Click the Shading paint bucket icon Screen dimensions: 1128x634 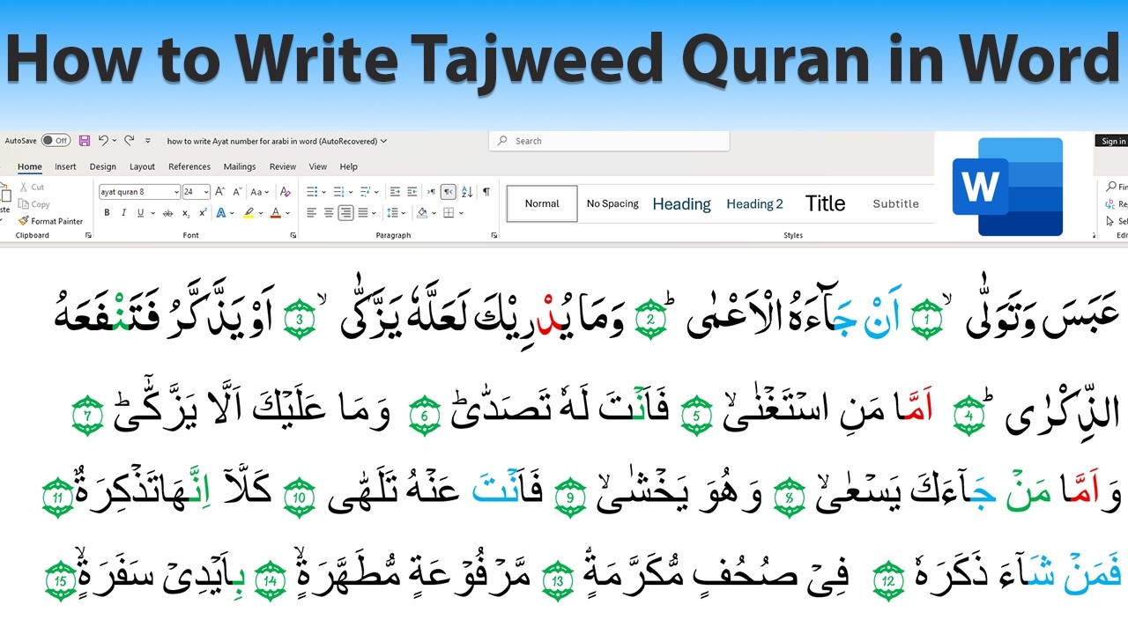click(422, 212)
